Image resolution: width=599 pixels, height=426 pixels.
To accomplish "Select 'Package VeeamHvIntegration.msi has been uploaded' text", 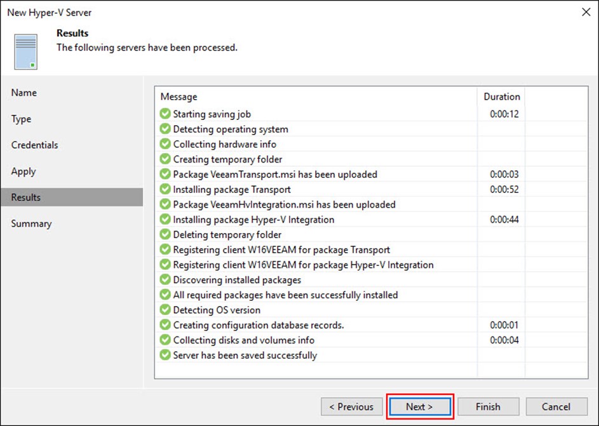I will click(x=284, y=204).
